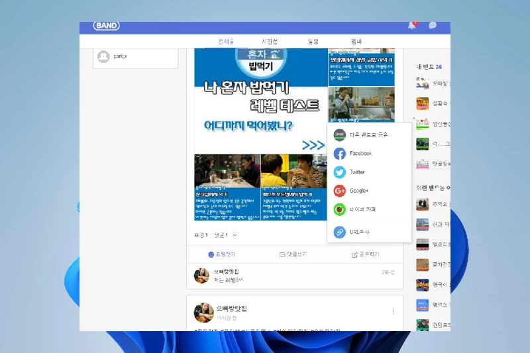The image size is (530, 353).
Task: Open the three-dot menu on 오빠랑맛집 post
Action: [x=393, y=311]
